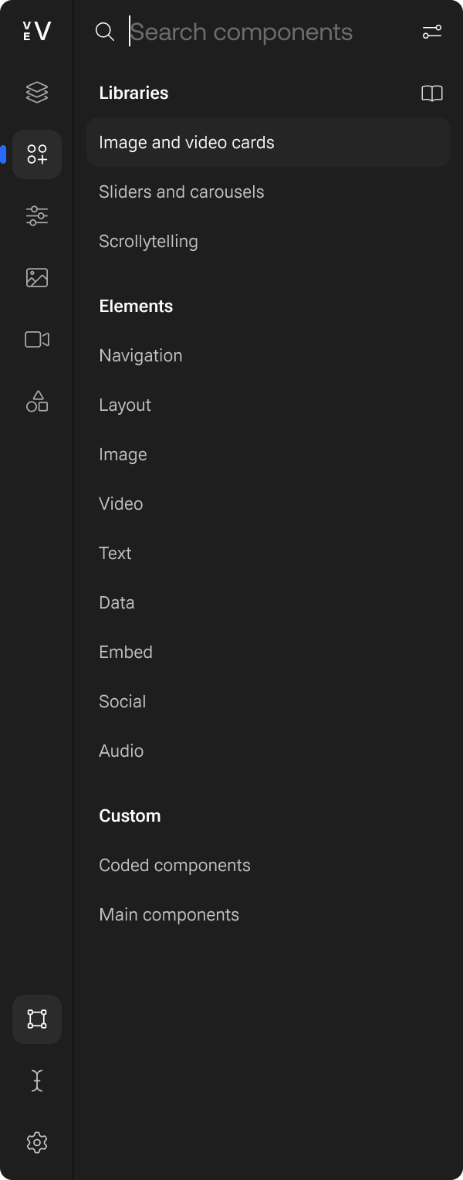
Task: Open the Settings gear
Action: (36, 1143)
